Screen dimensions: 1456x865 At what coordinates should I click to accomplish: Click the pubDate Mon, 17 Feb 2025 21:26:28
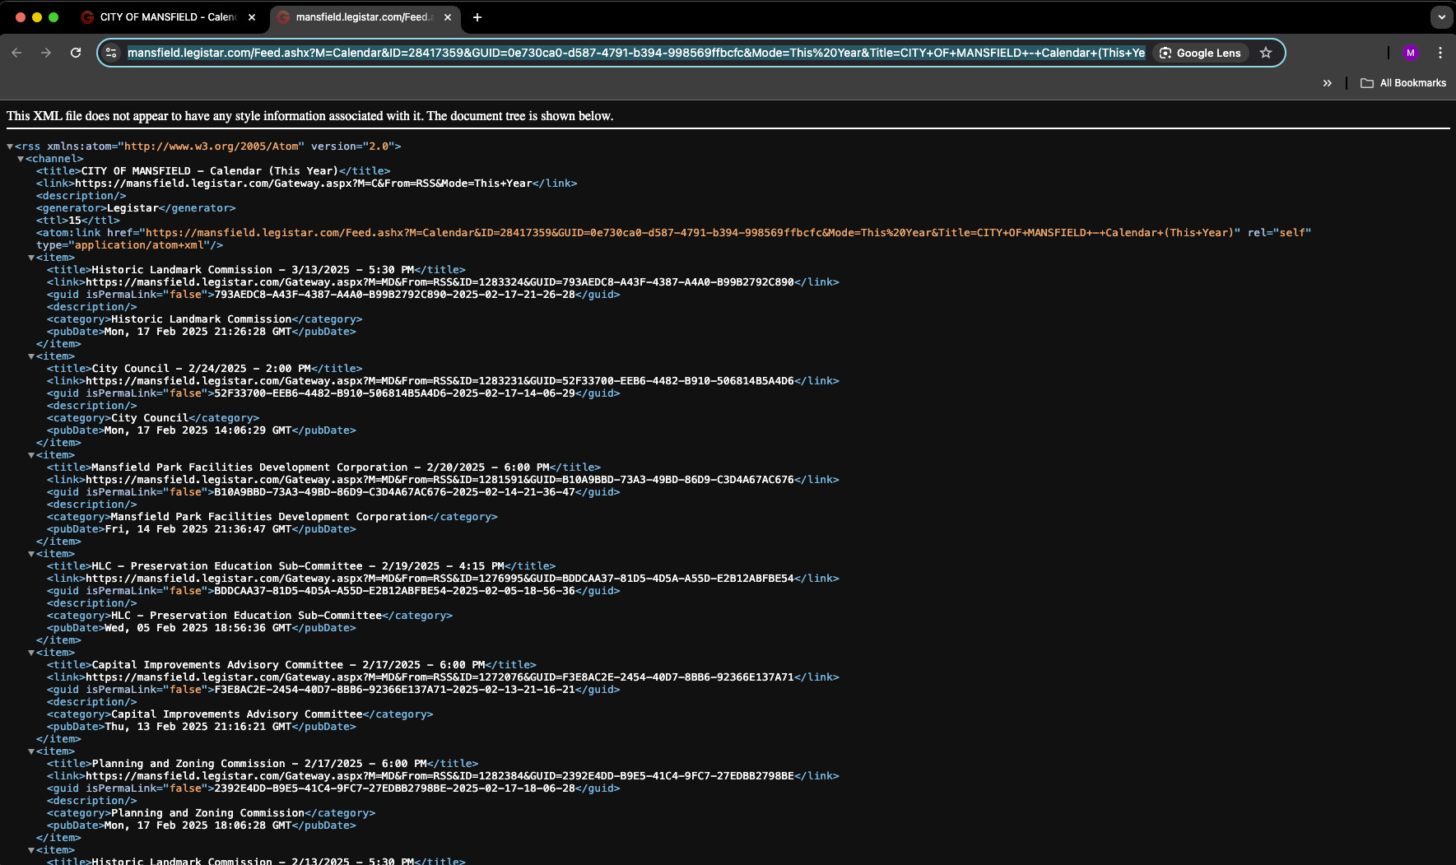[198, 332]
